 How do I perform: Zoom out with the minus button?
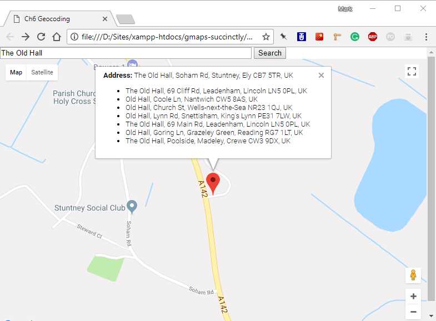click(x=413, y=312)
